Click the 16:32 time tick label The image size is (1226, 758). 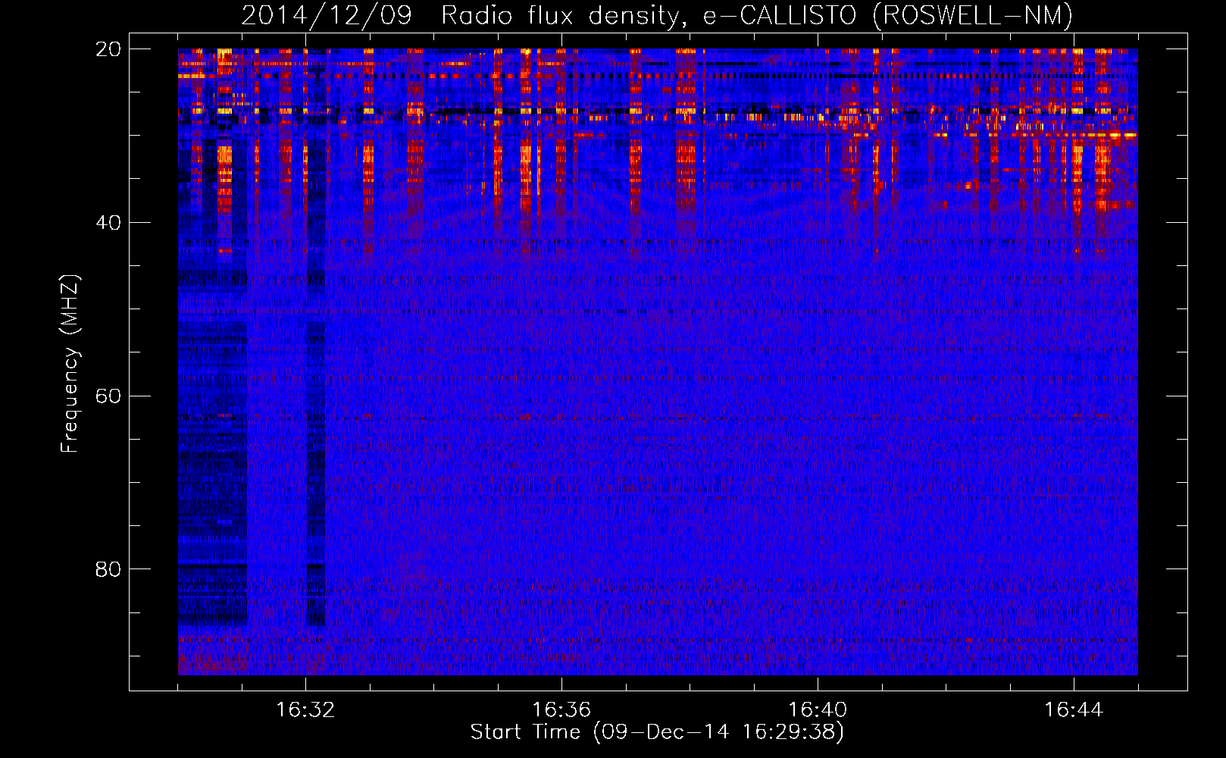click(x=305, y=710)
